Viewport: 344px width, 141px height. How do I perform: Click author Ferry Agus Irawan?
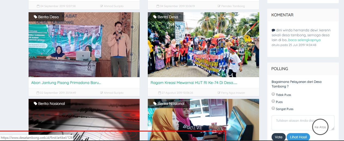click(231, 93)
